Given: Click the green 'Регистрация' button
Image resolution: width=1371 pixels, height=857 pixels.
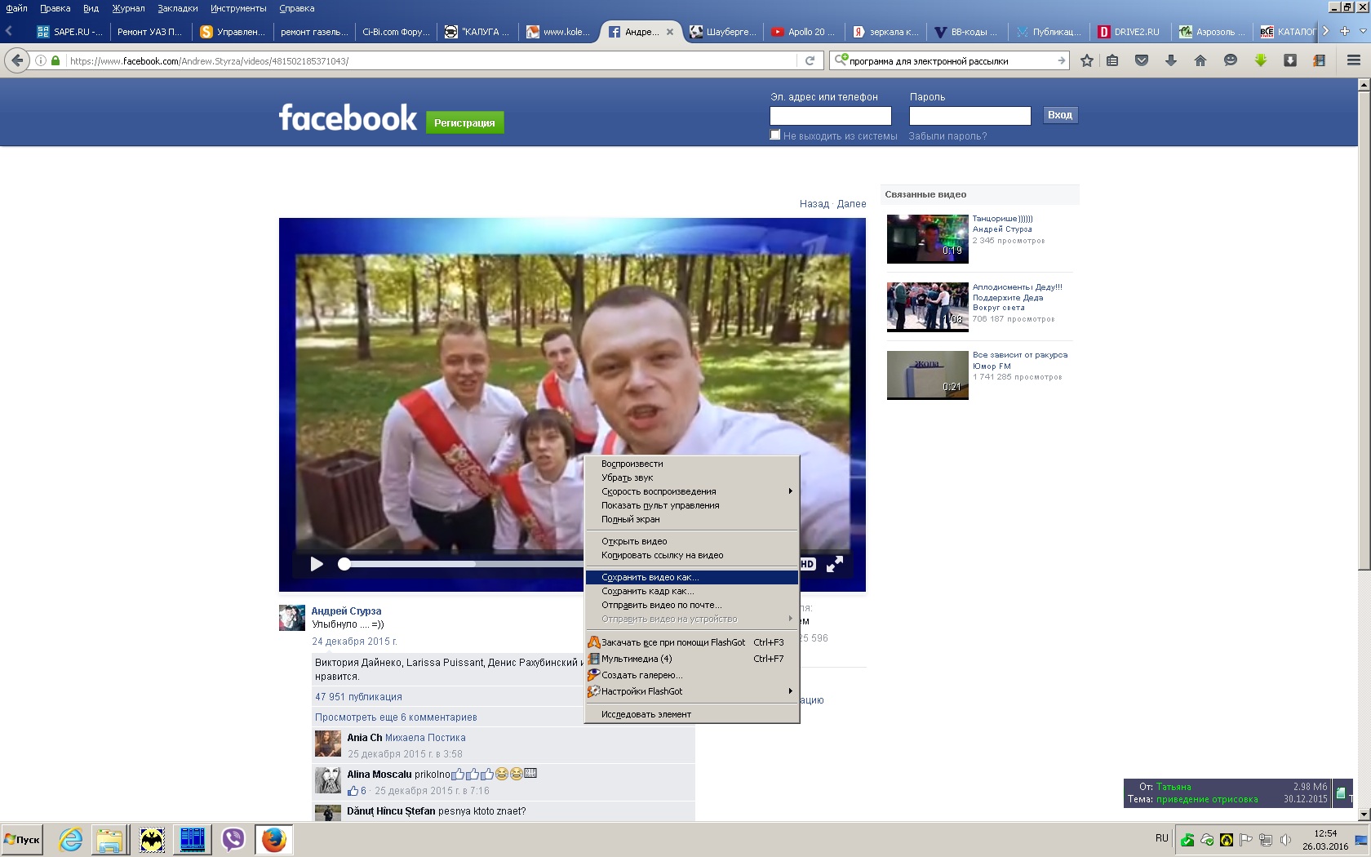Looking at the screenshot, I should point(464,122).
